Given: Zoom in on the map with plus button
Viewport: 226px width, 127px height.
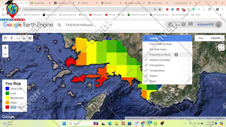Looking at the screenshot, I should click(x=5, y=48).
